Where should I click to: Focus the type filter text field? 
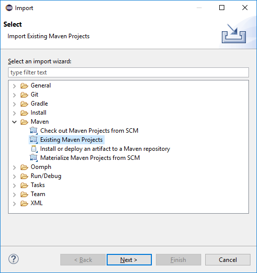pos(128,72)
